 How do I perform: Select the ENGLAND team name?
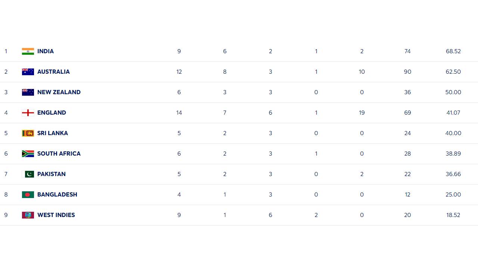(x=52, y=113)
